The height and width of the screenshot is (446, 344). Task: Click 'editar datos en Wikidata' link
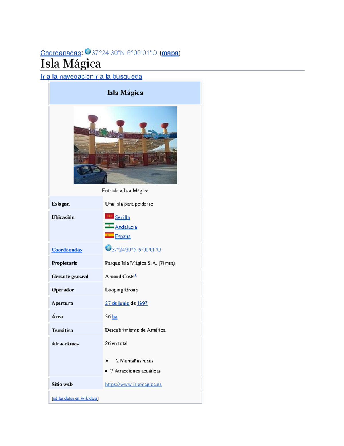[75, 398]
